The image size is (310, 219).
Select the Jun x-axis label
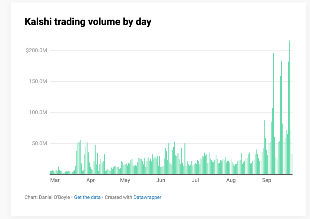click(160, 181)
